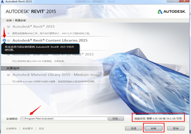Open the 自述 readme link

[41, 129]
